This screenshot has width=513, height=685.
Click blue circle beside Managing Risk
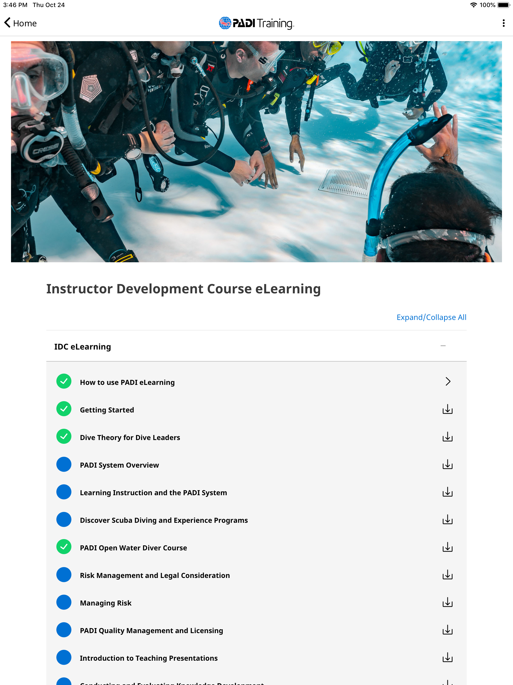point(64,602)
